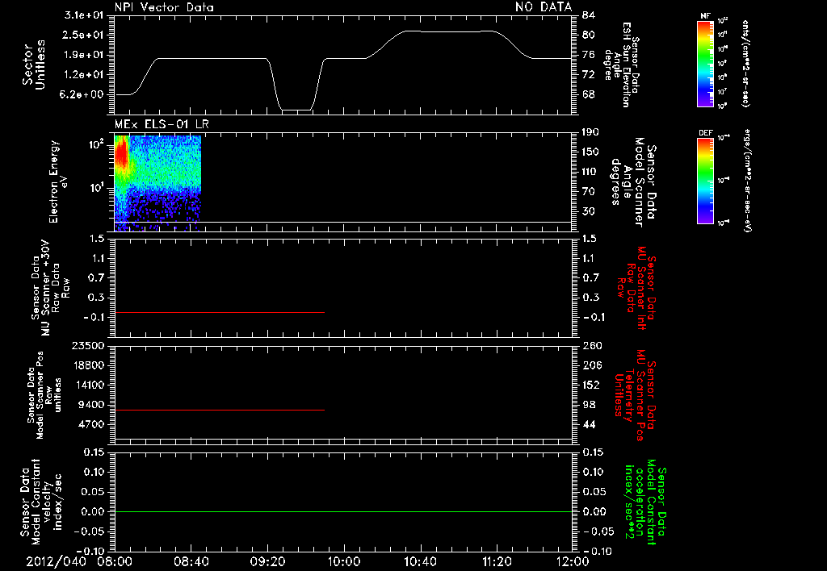
Task: Click the NO DATA label
Action: click(544, 6)
